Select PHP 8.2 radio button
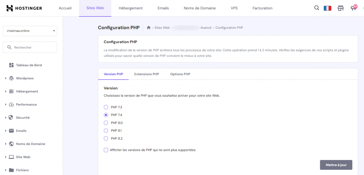 click(106, 138)
